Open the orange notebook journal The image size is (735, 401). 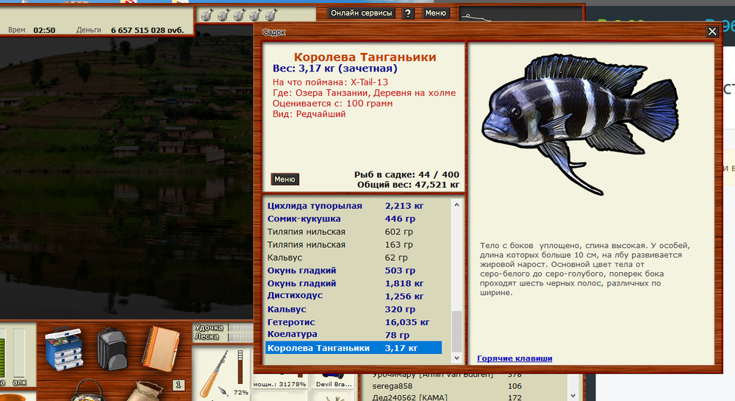pos(161,349)
